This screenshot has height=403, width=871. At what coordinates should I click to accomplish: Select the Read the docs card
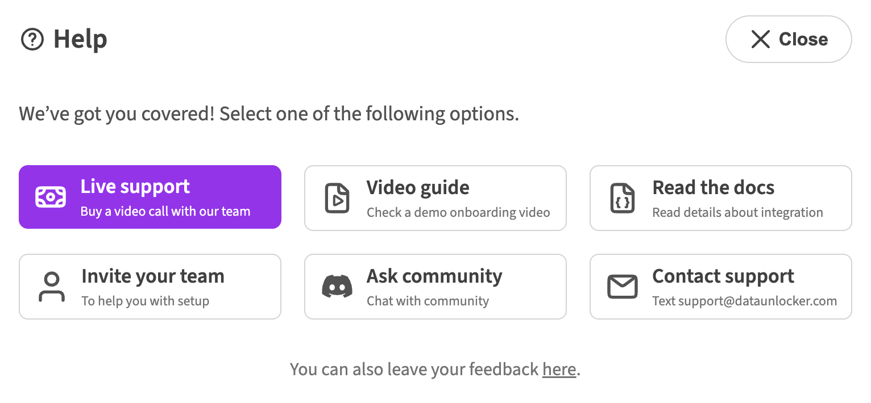[721, 198]
